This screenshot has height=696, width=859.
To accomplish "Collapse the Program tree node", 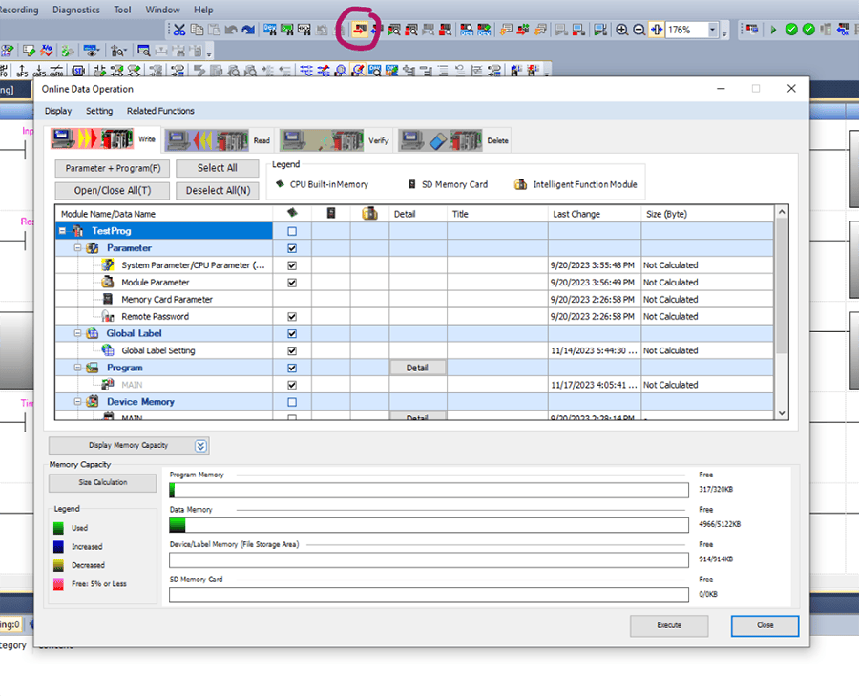I will tap(77, 368).
